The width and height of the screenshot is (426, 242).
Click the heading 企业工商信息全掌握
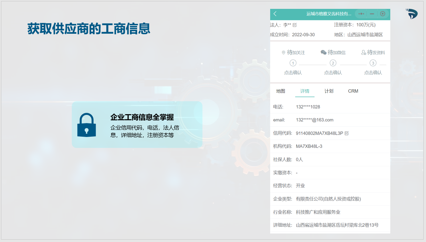point(142,118)
